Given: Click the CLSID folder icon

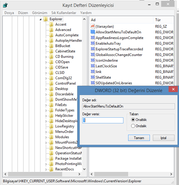Looking at the screenshot, I should click(x=51, y=73).
